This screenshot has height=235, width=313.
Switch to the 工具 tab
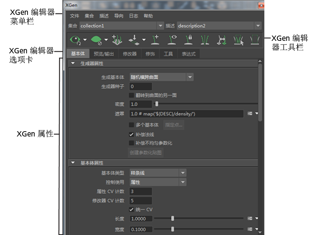[168, 54]
